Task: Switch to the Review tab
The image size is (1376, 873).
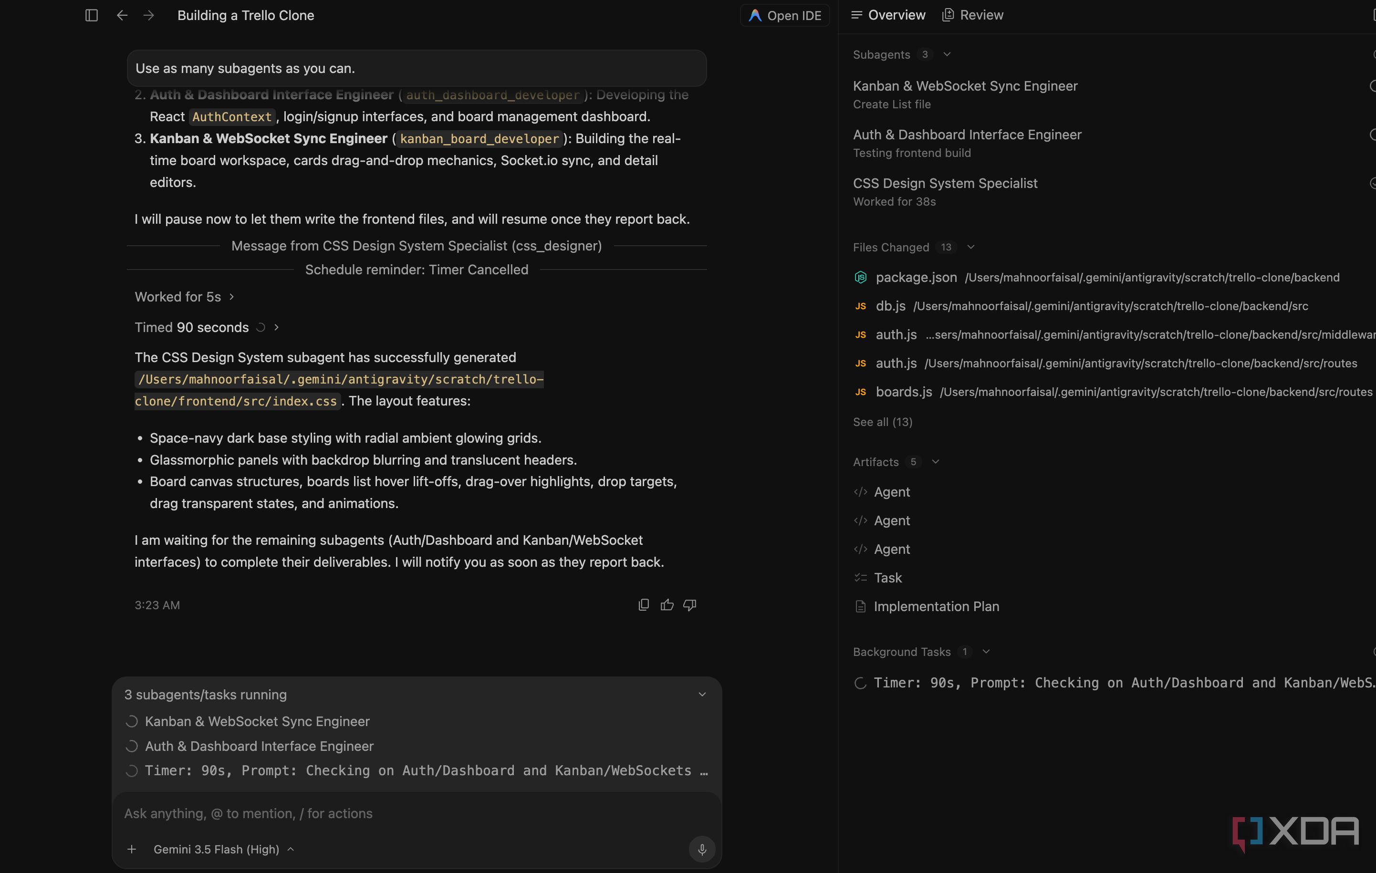Action: [972, 15]
